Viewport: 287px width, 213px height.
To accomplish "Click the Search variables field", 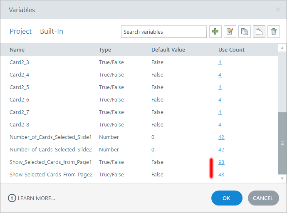I will coord(163,32).
